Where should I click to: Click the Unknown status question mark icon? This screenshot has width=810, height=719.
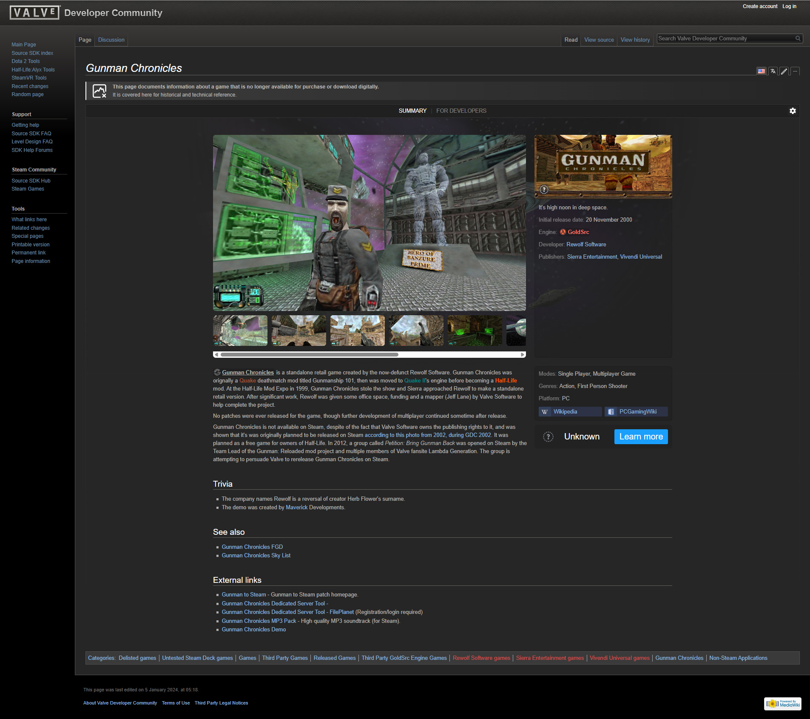548,437
